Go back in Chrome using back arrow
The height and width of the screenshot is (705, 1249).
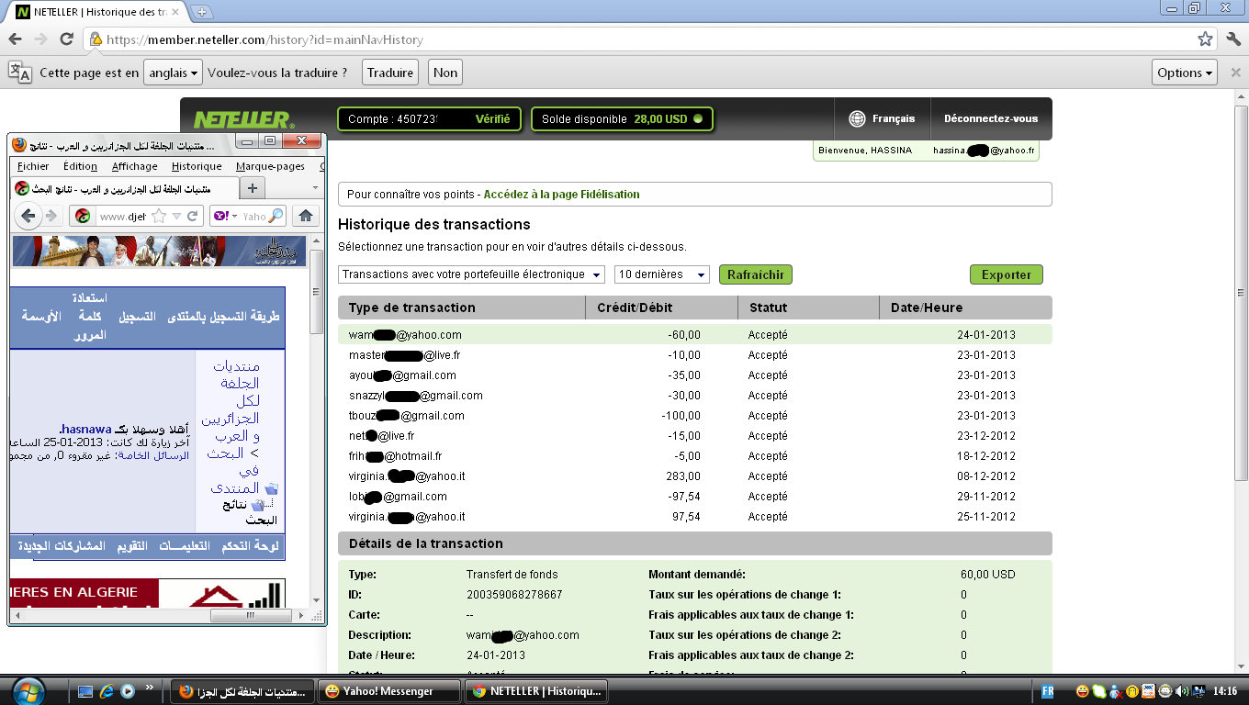(x=16, y=39)
